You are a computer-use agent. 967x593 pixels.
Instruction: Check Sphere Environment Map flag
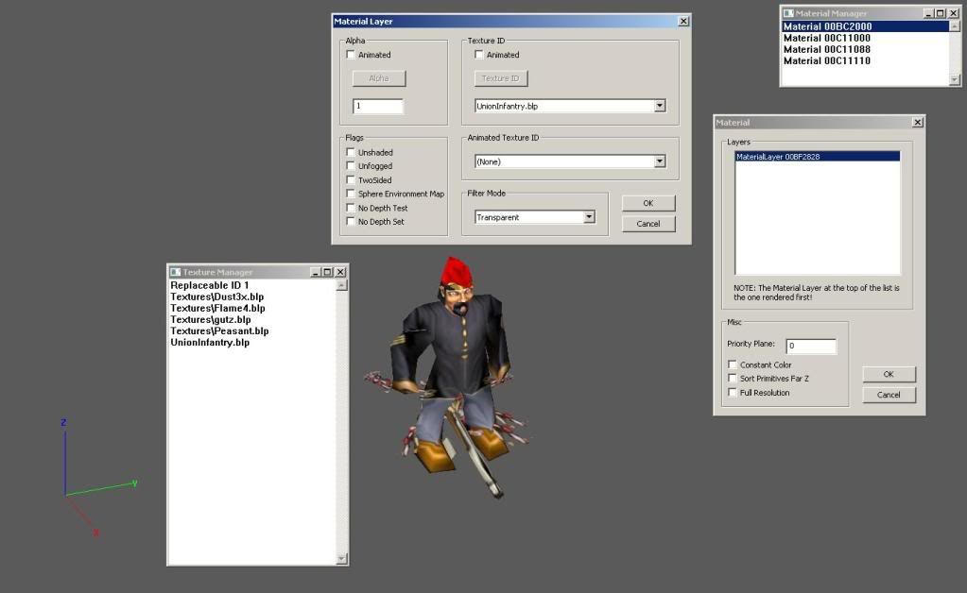coord(351,194)
